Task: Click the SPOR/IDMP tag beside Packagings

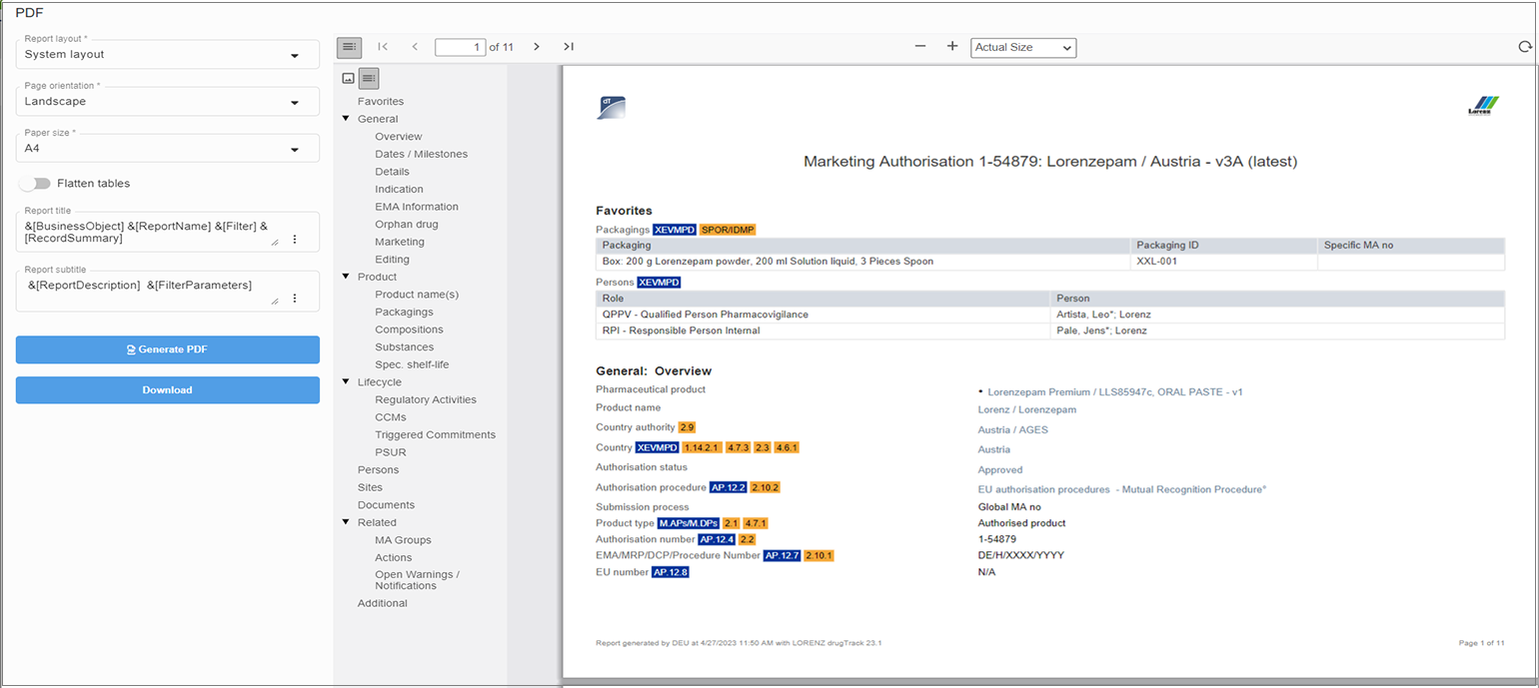Action: pos(728,230)
